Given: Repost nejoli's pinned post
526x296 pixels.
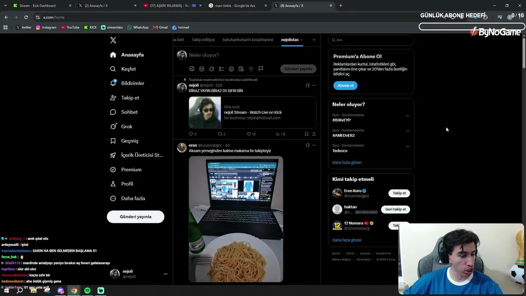Looking at the screenshot, I should tap(221, 134).
